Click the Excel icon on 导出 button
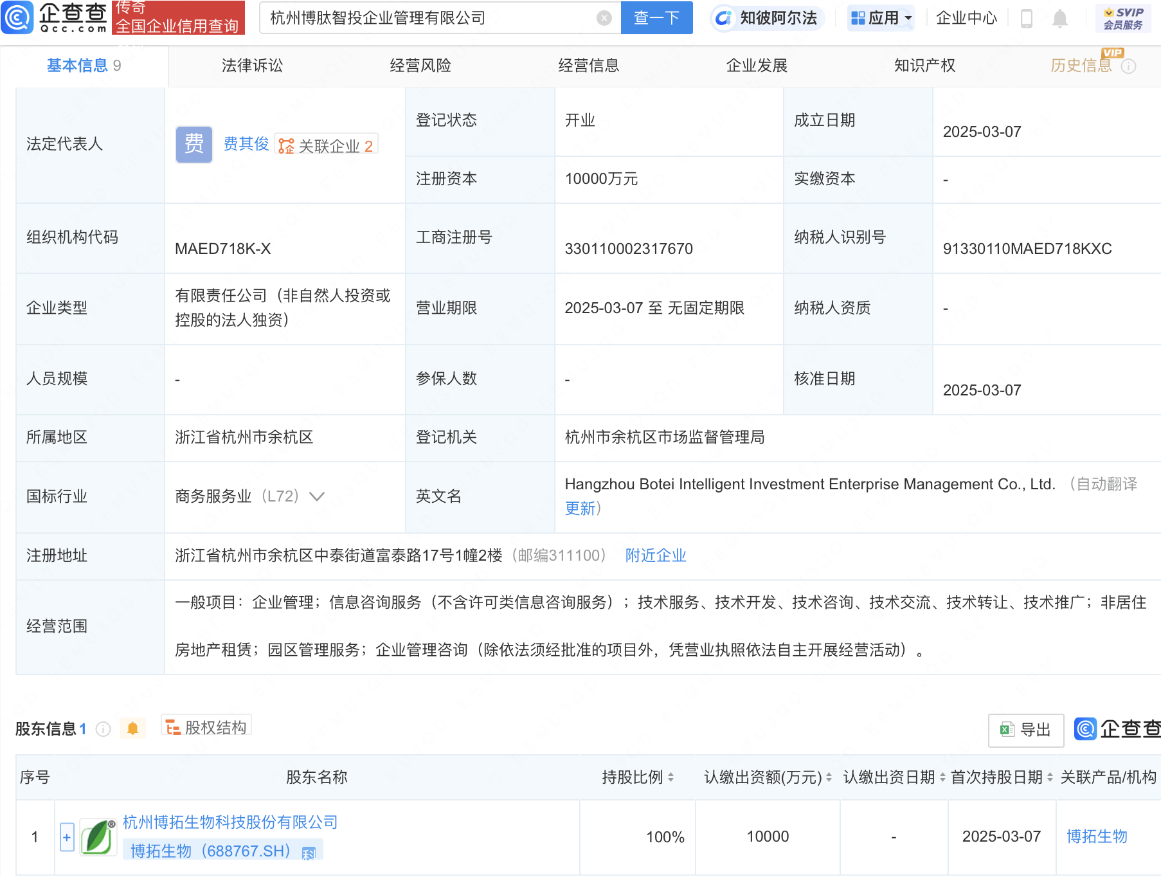 [1007, 729]
